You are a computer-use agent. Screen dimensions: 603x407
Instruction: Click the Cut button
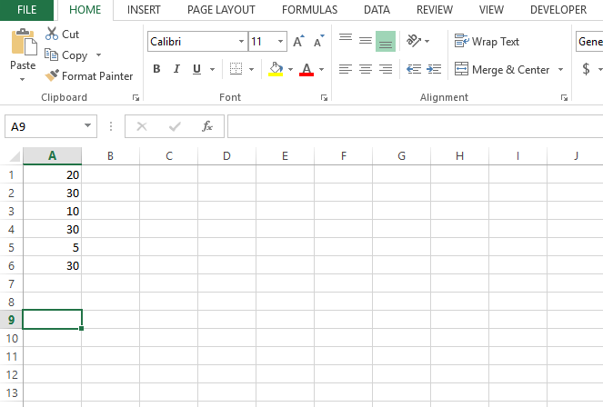point(62,34)
